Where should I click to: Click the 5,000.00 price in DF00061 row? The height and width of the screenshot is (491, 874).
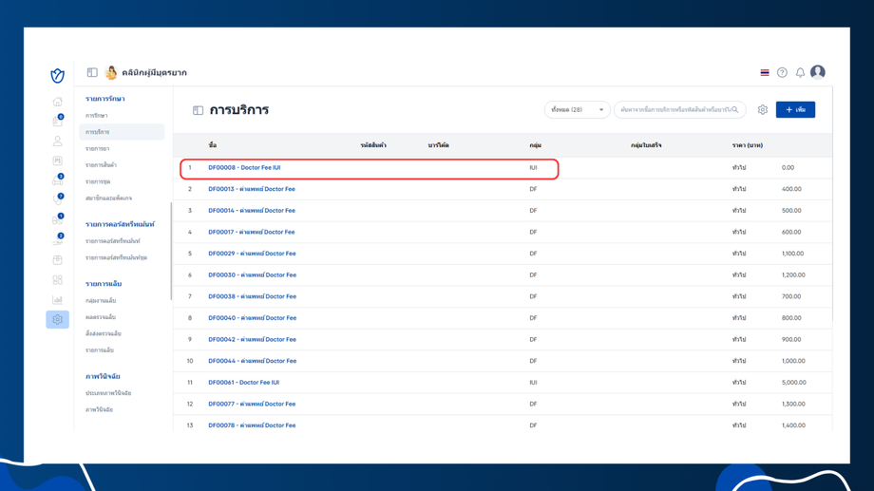click(x=794, y=383)
